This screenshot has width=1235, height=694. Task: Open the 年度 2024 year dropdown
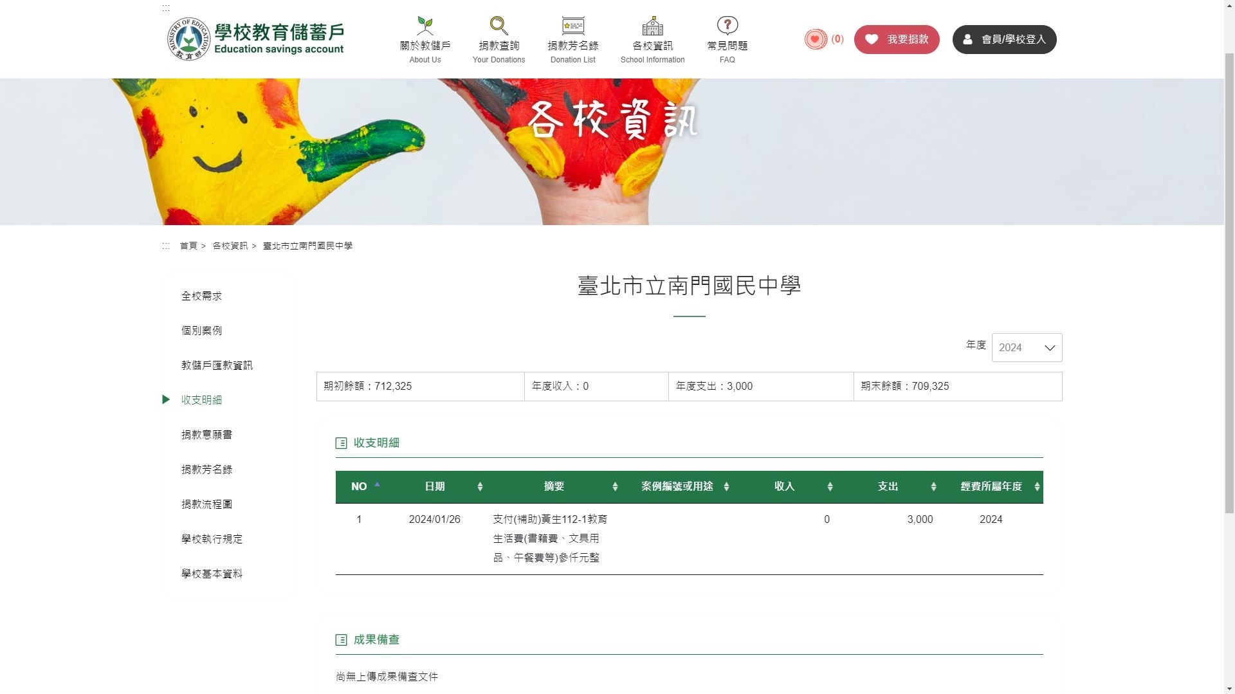tap(1027, 347)
